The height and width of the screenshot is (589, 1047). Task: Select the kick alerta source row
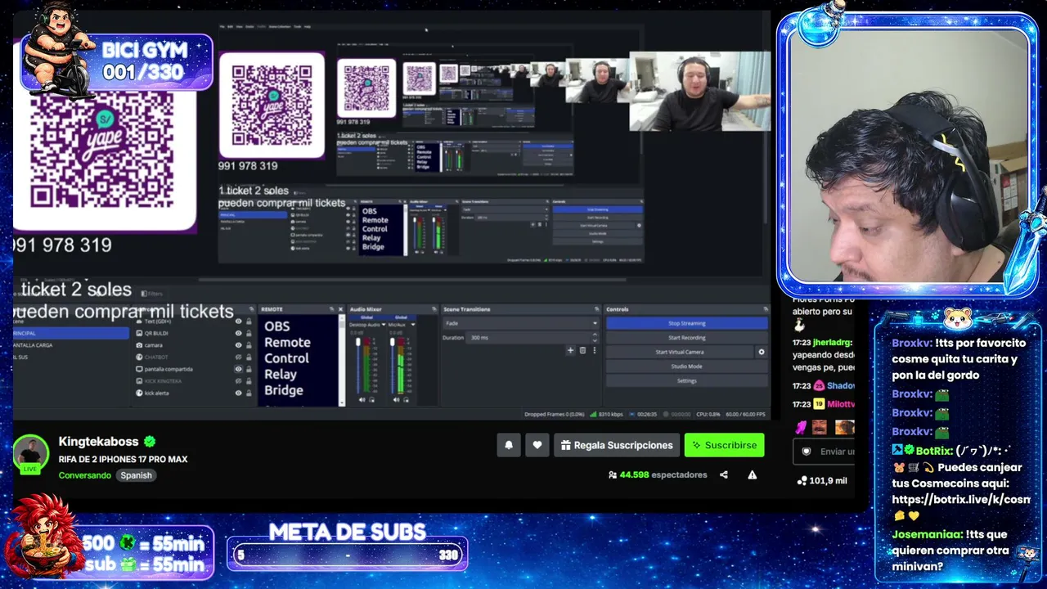[x=194, y=393]
